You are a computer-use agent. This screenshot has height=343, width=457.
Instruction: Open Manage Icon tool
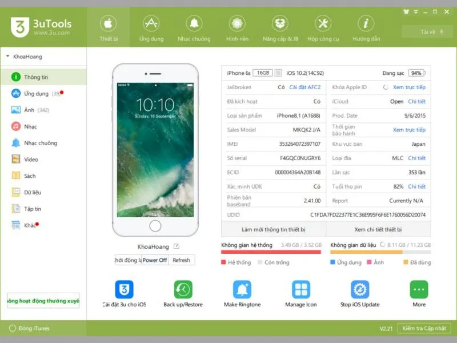pos(301,294)
